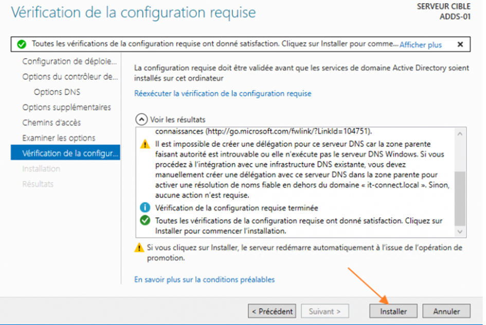
Task: Select Configuration de déploiement step in sidebar
Action: [69, 61]
